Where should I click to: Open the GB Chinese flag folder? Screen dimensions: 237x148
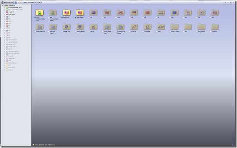pyautogui.click(x=148, y=12)
